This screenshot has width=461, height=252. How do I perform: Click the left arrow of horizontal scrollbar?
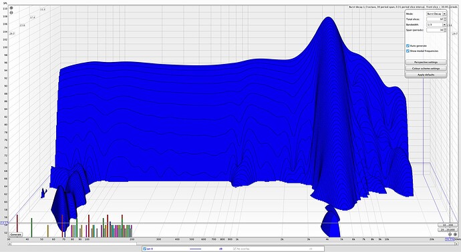[x=10, y=244]
